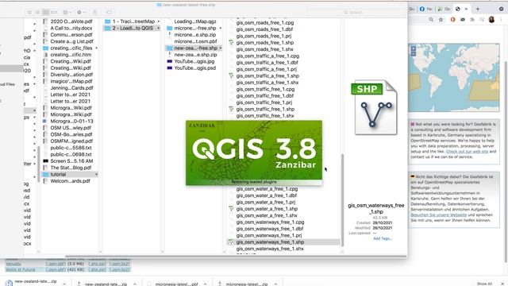508x286 pixels.
Task: Switch to the 'Op' browser tab
Action: (444, 9)
